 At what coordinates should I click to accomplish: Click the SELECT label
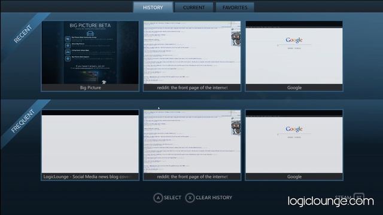(x=172, y=198)
